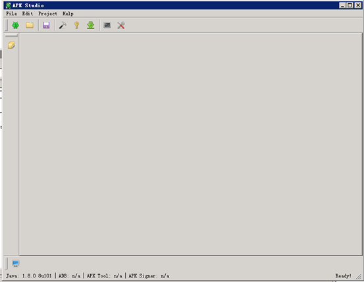Image resolution: width=364 pixels, height=282 pixels.
Task: Click the sidebar toolbar handle above cube icon
Action: click(x=11, y=36)
